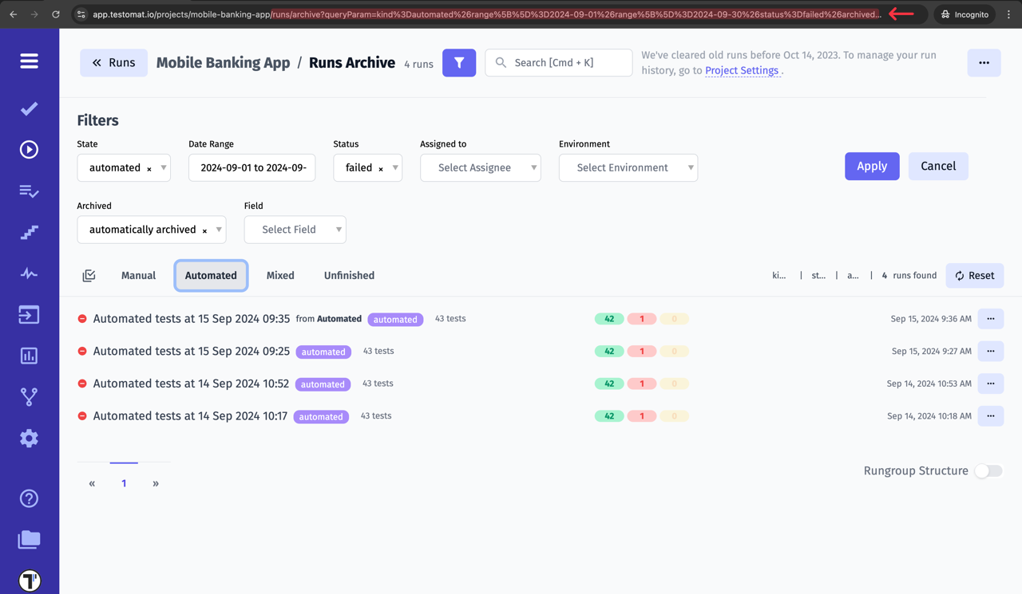Open the Settings gear icon in sidebar

[x=29, y=438]
